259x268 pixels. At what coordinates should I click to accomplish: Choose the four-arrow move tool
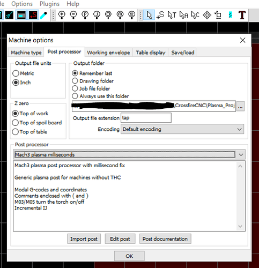tap(207, 15)
